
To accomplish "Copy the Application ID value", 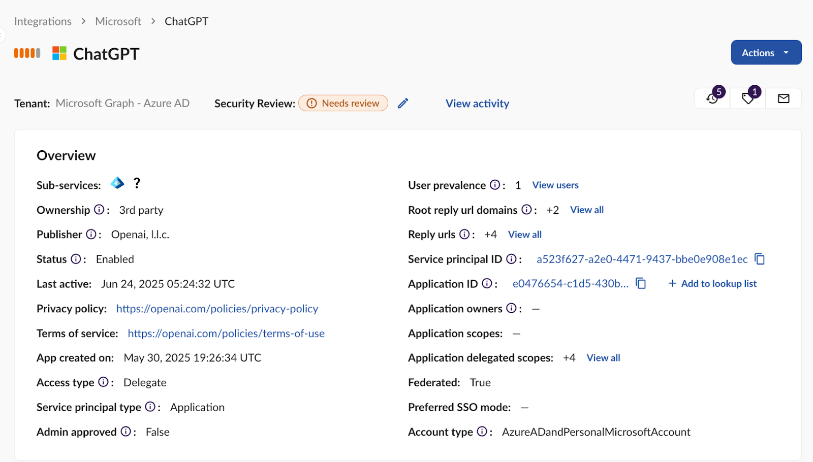I will [641, 284].
